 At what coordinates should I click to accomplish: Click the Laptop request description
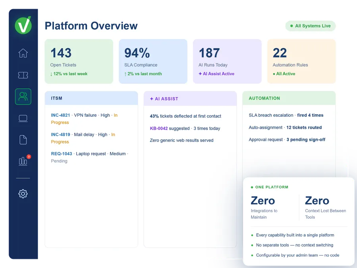pyautogui.click(x=91, y=154)
